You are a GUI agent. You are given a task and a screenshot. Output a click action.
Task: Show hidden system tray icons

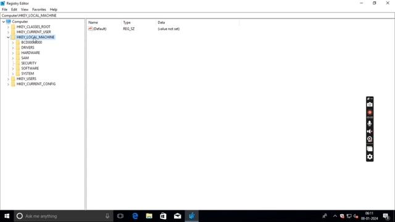pos(335,216)
